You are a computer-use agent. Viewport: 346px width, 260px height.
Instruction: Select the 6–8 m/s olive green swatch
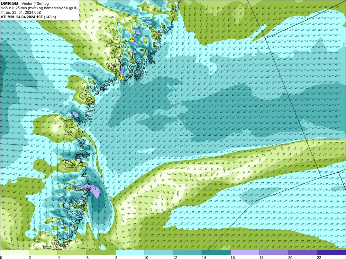[x=101, y=252]
